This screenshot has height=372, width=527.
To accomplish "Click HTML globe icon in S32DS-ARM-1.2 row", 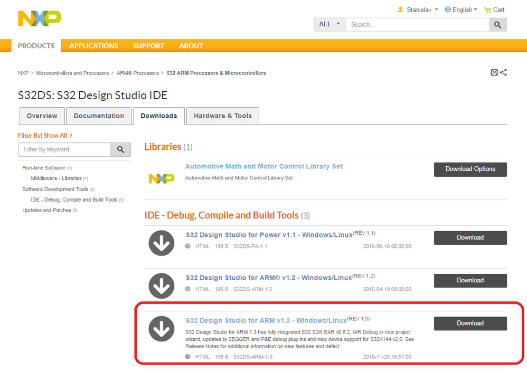I will pos(188,289).
